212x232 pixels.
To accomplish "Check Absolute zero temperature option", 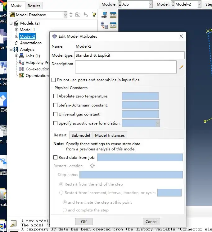I will 55,96.
